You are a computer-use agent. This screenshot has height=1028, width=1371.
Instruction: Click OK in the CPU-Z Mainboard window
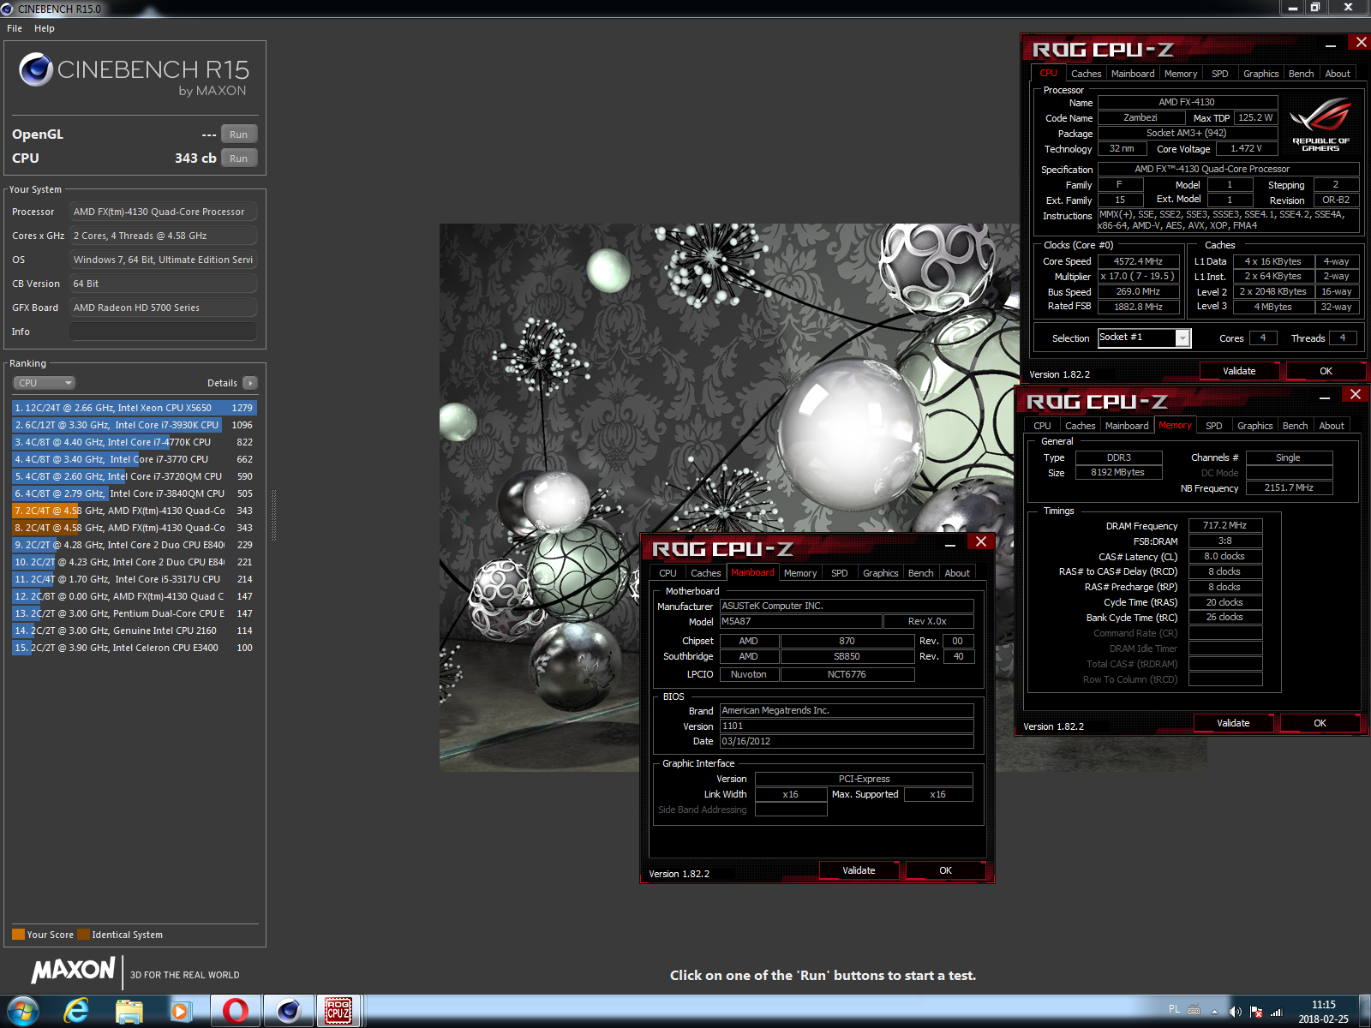945,870
